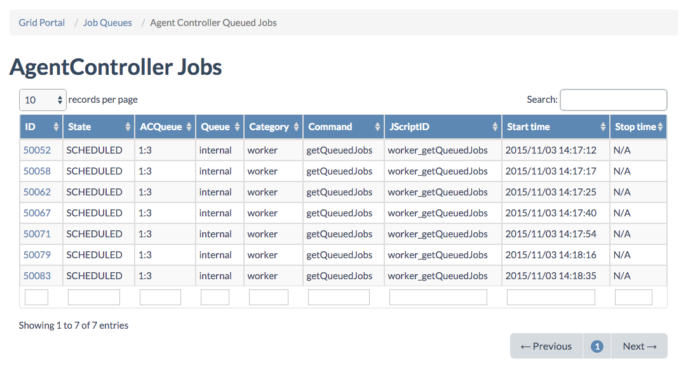Click the Next pagination button
This screenshot has height=382, width=681.
(639, 346)
